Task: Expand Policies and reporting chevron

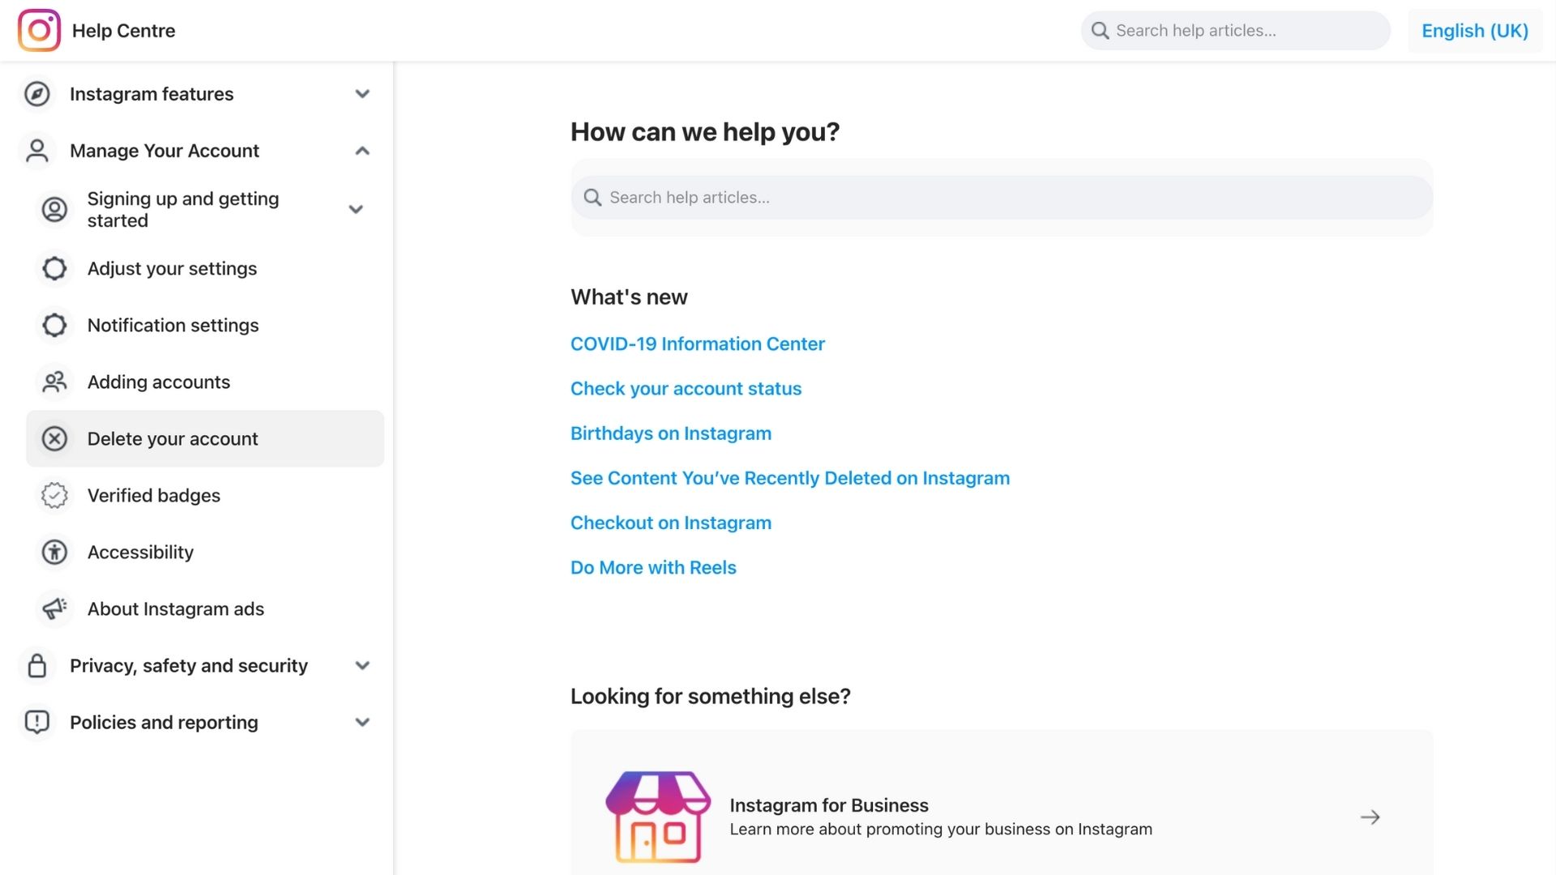Action: pyautogui.click(x=362, y=722)
